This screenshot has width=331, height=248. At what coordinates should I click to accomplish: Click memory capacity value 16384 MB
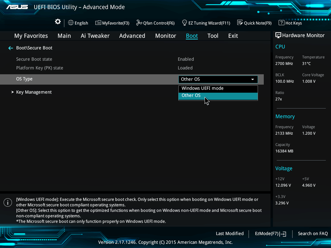tap(284, 151)
